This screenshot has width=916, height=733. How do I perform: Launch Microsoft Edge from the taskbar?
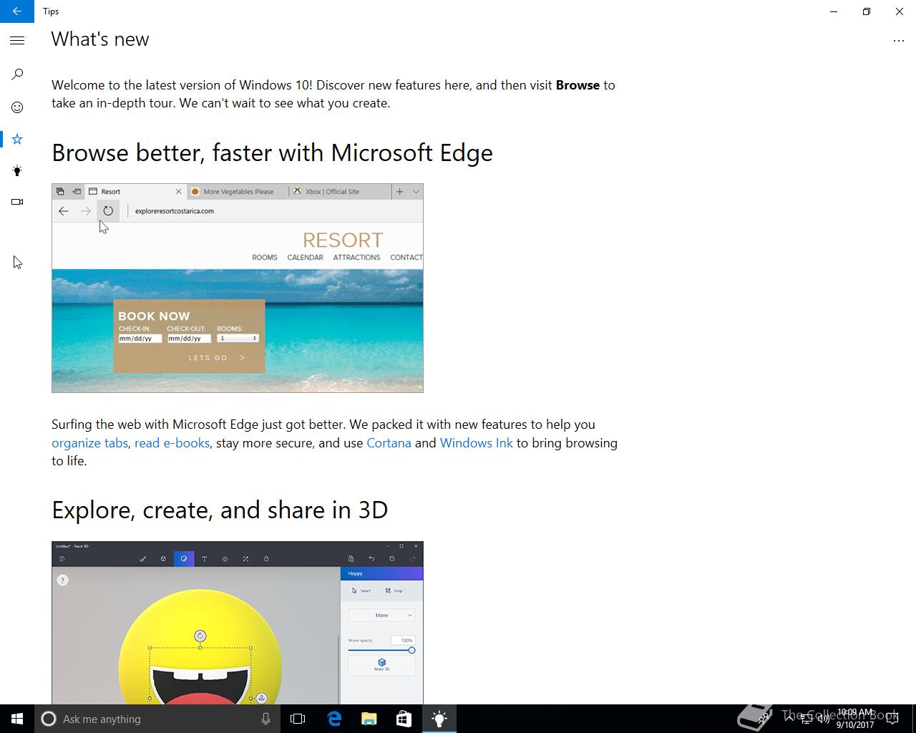click(x=334, y=719)
